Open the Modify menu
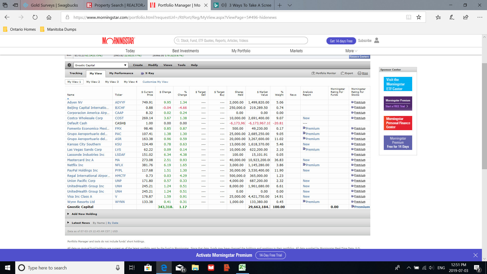This screenshot has width=487, height=274. pyautogui.click(x=153, y=65)
